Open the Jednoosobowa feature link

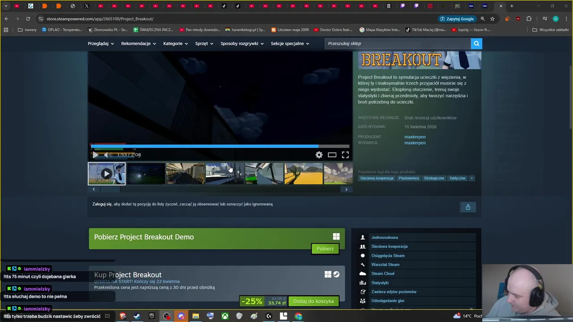385,237
